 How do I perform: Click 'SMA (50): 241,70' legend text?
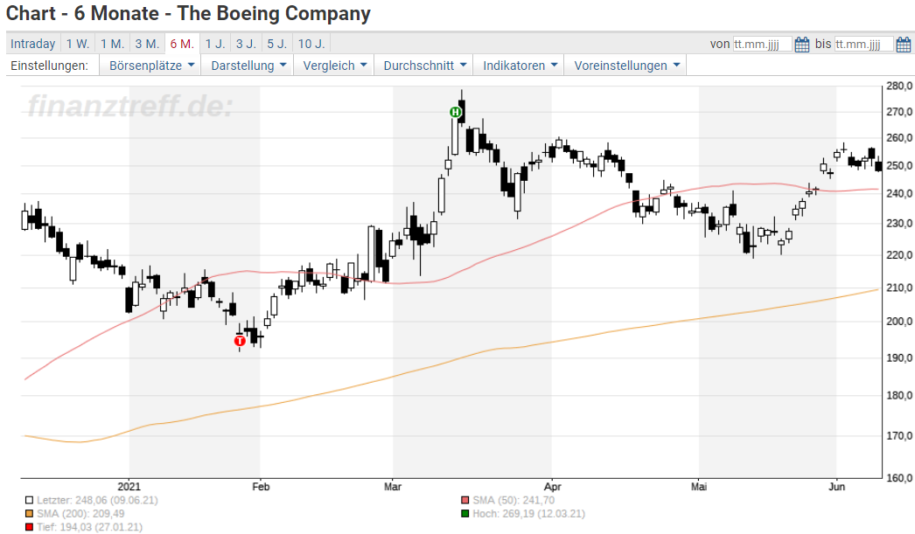[513, 500]
